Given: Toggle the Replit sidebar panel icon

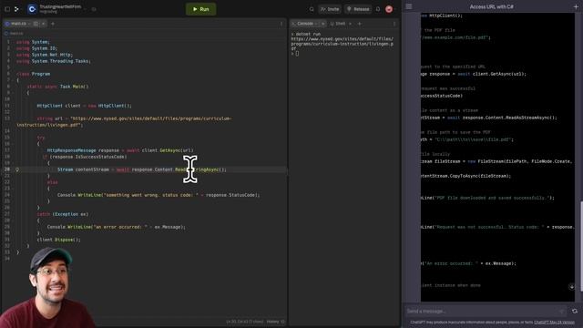Looking at the screenshot, I should point(7,9).
